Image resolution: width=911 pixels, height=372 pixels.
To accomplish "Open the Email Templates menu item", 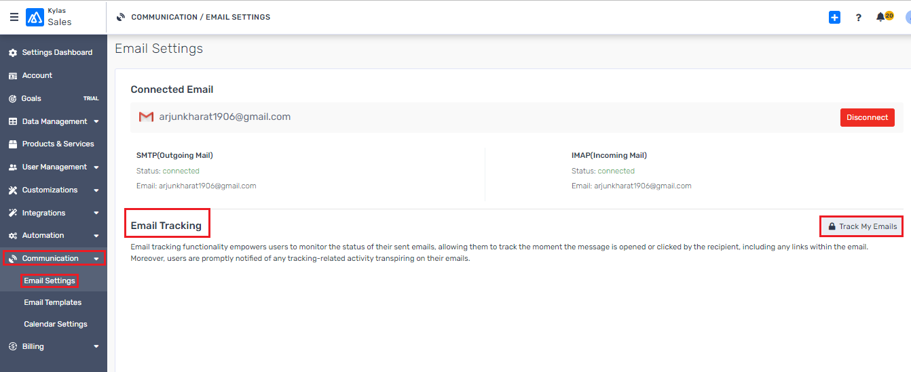I will (x=52, y=302).
